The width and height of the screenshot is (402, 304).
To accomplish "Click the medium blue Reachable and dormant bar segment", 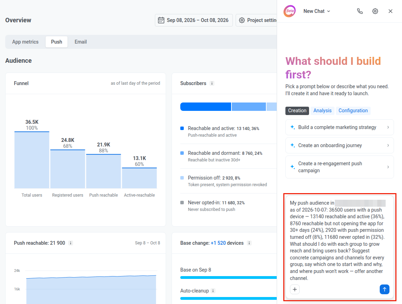I will point(249,107).
